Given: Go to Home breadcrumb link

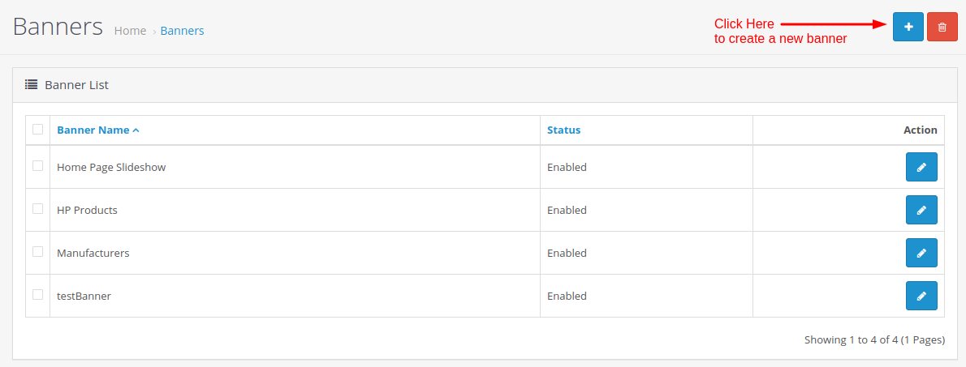Looking at the screenshot, I should pyautogui.click(x=130, y=31).
